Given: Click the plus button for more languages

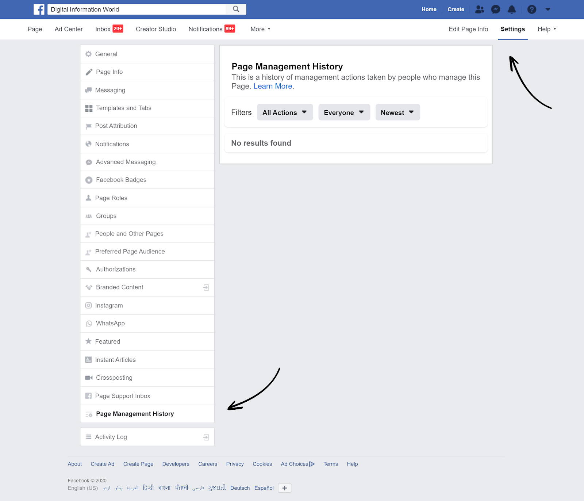Looking at the screenshot, I should [284, 488].
